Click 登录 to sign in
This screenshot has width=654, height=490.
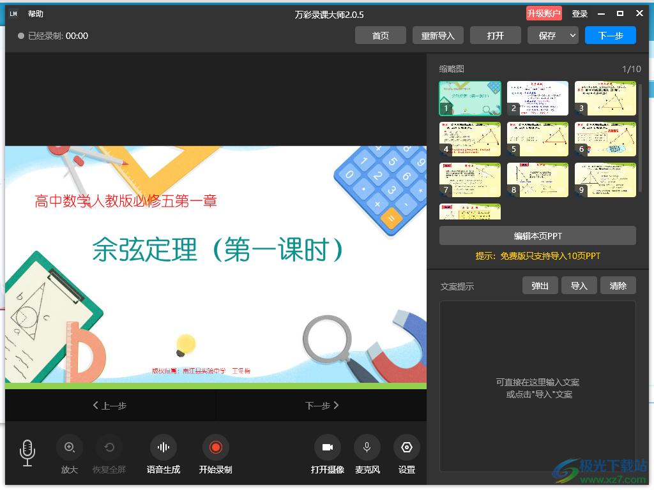[580, 14]
